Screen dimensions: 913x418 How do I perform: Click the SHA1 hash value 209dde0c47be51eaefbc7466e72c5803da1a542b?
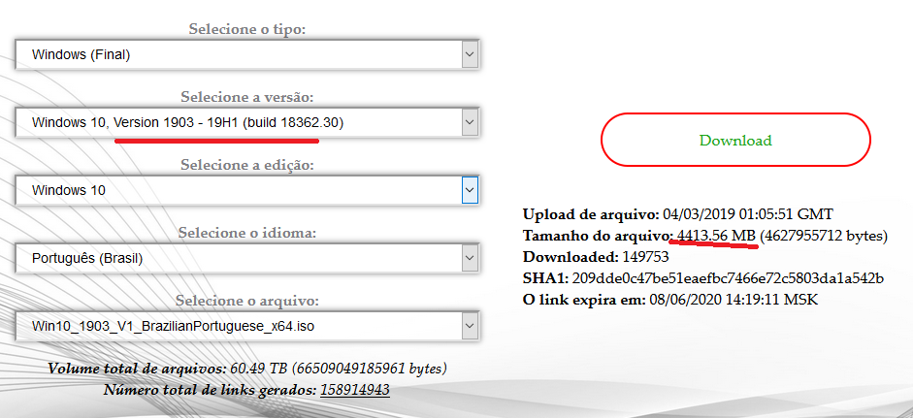tap(729, 278)
